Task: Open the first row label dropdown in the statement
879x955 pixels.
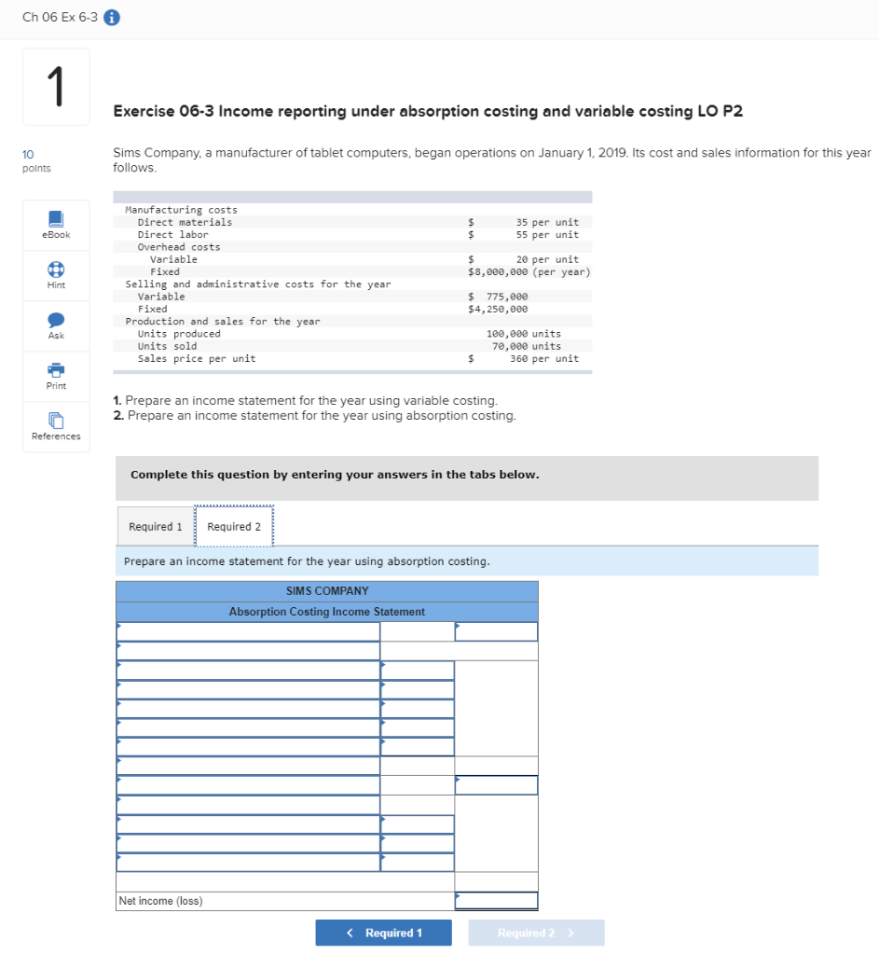Action: pyautogui.click(x=247, y=630)
